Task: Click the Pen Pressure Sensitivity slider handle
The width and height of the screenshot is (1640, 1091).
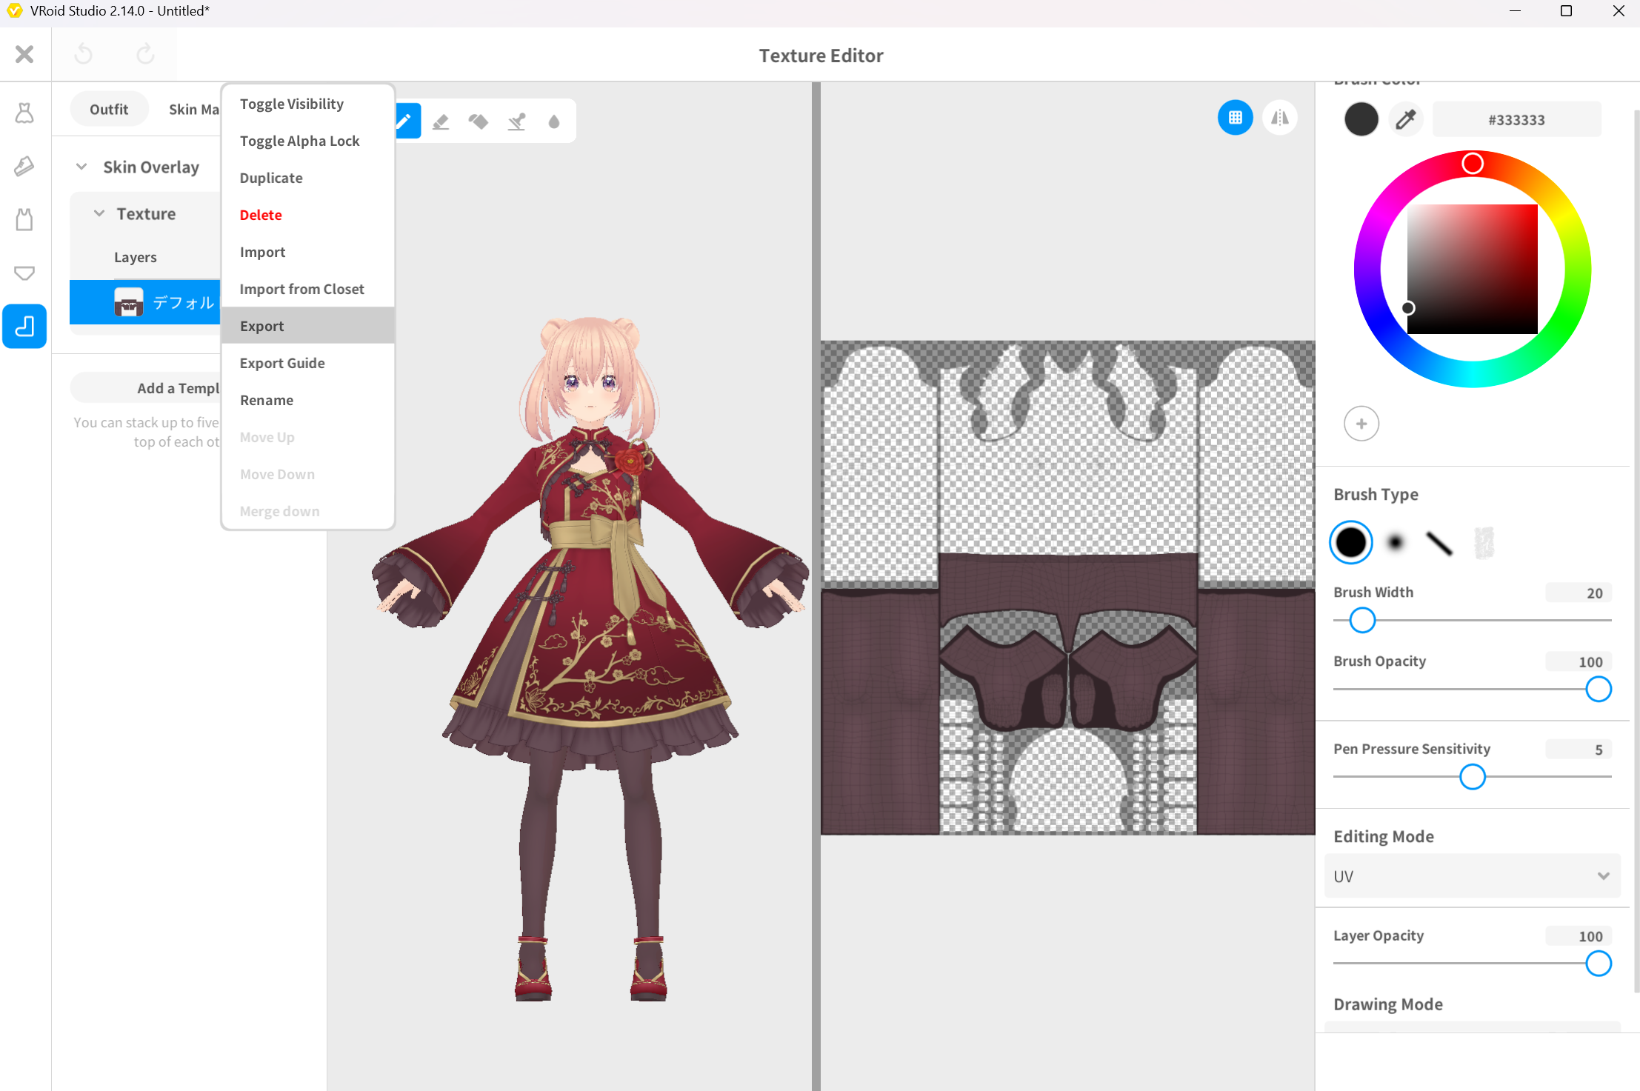Action: pyautogui.click(x=1473, y=777)
